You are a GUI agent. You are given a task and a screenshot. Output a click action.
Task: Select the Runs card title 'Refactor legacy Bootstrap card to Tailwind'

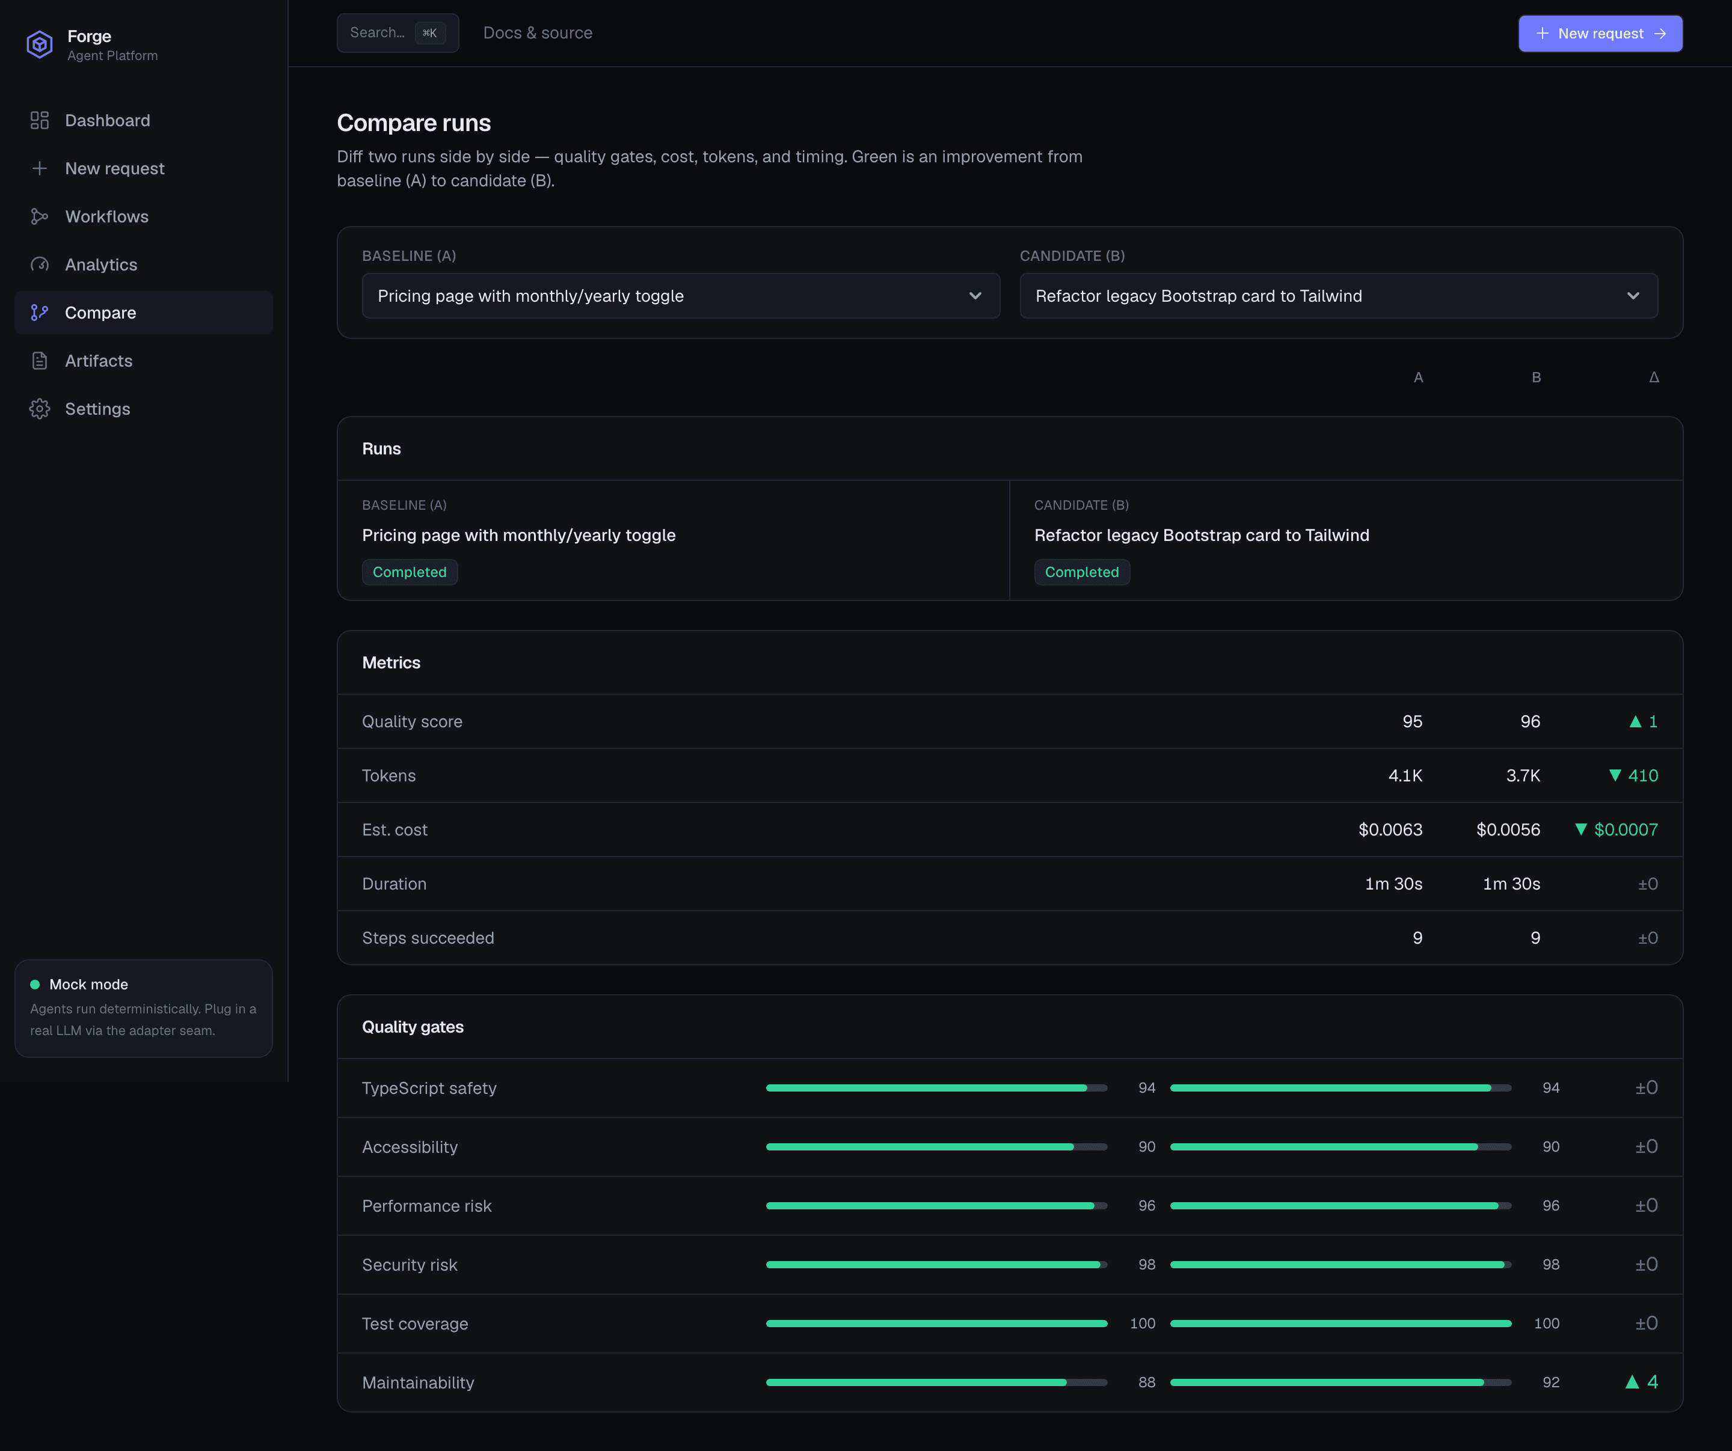point(1202,535)
